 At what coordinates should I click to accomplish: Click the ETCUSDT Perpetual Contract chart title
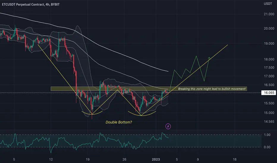pos(31,4)
